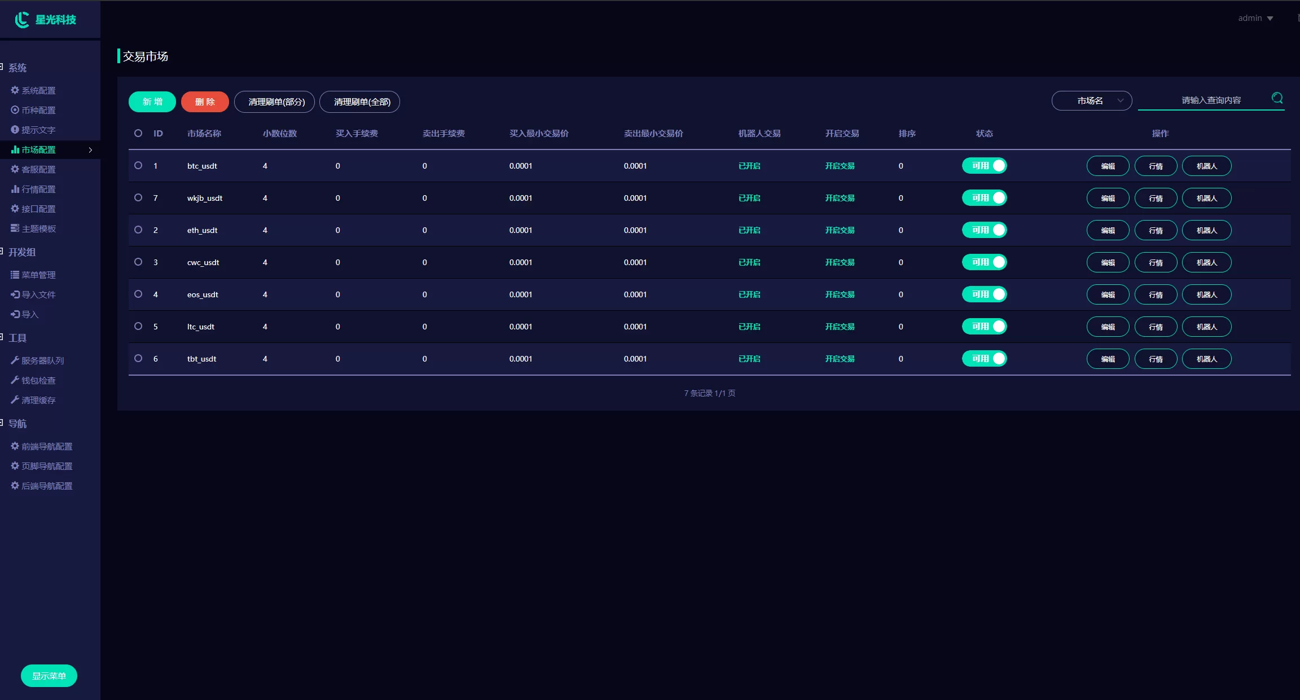Toggle 可用 switch for eos_usdt row
This screenshot has height=700, width=1300.
click(984, 294)
